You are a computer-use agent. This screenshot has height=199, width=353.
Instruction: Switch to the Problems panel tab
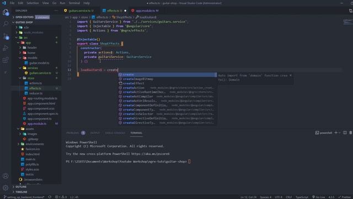coord(76,133)
